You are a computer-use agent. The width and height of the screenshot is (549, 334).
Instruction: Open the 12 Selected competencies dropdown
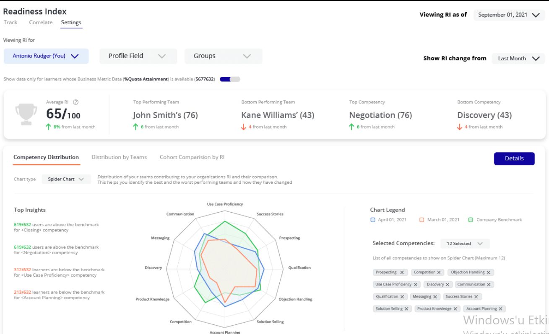click(x=465, y=244)
